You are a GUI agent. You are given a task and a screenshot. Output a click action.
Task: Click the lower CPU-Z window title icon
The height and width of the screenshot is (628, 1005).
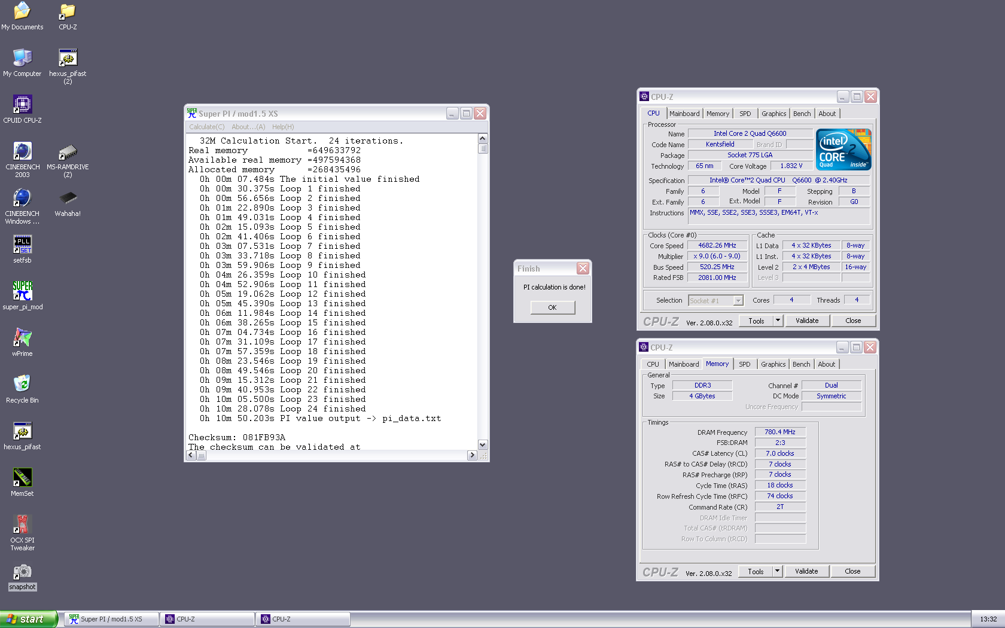point(644,347)
